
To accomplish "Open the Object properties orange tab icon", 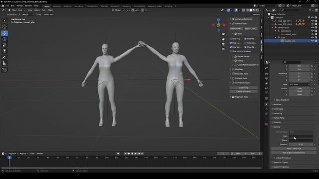I will coord(266,104).
